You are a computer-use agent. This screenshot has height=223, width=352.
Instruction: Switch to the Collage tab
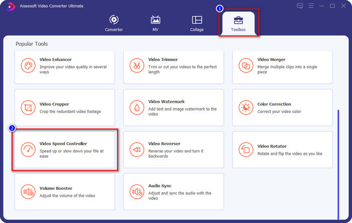[x=197, y=24]
